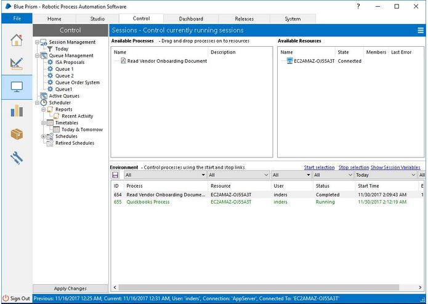Click the Apply Changes button
This screenshot has width=428, height=304.
[70, 289]
